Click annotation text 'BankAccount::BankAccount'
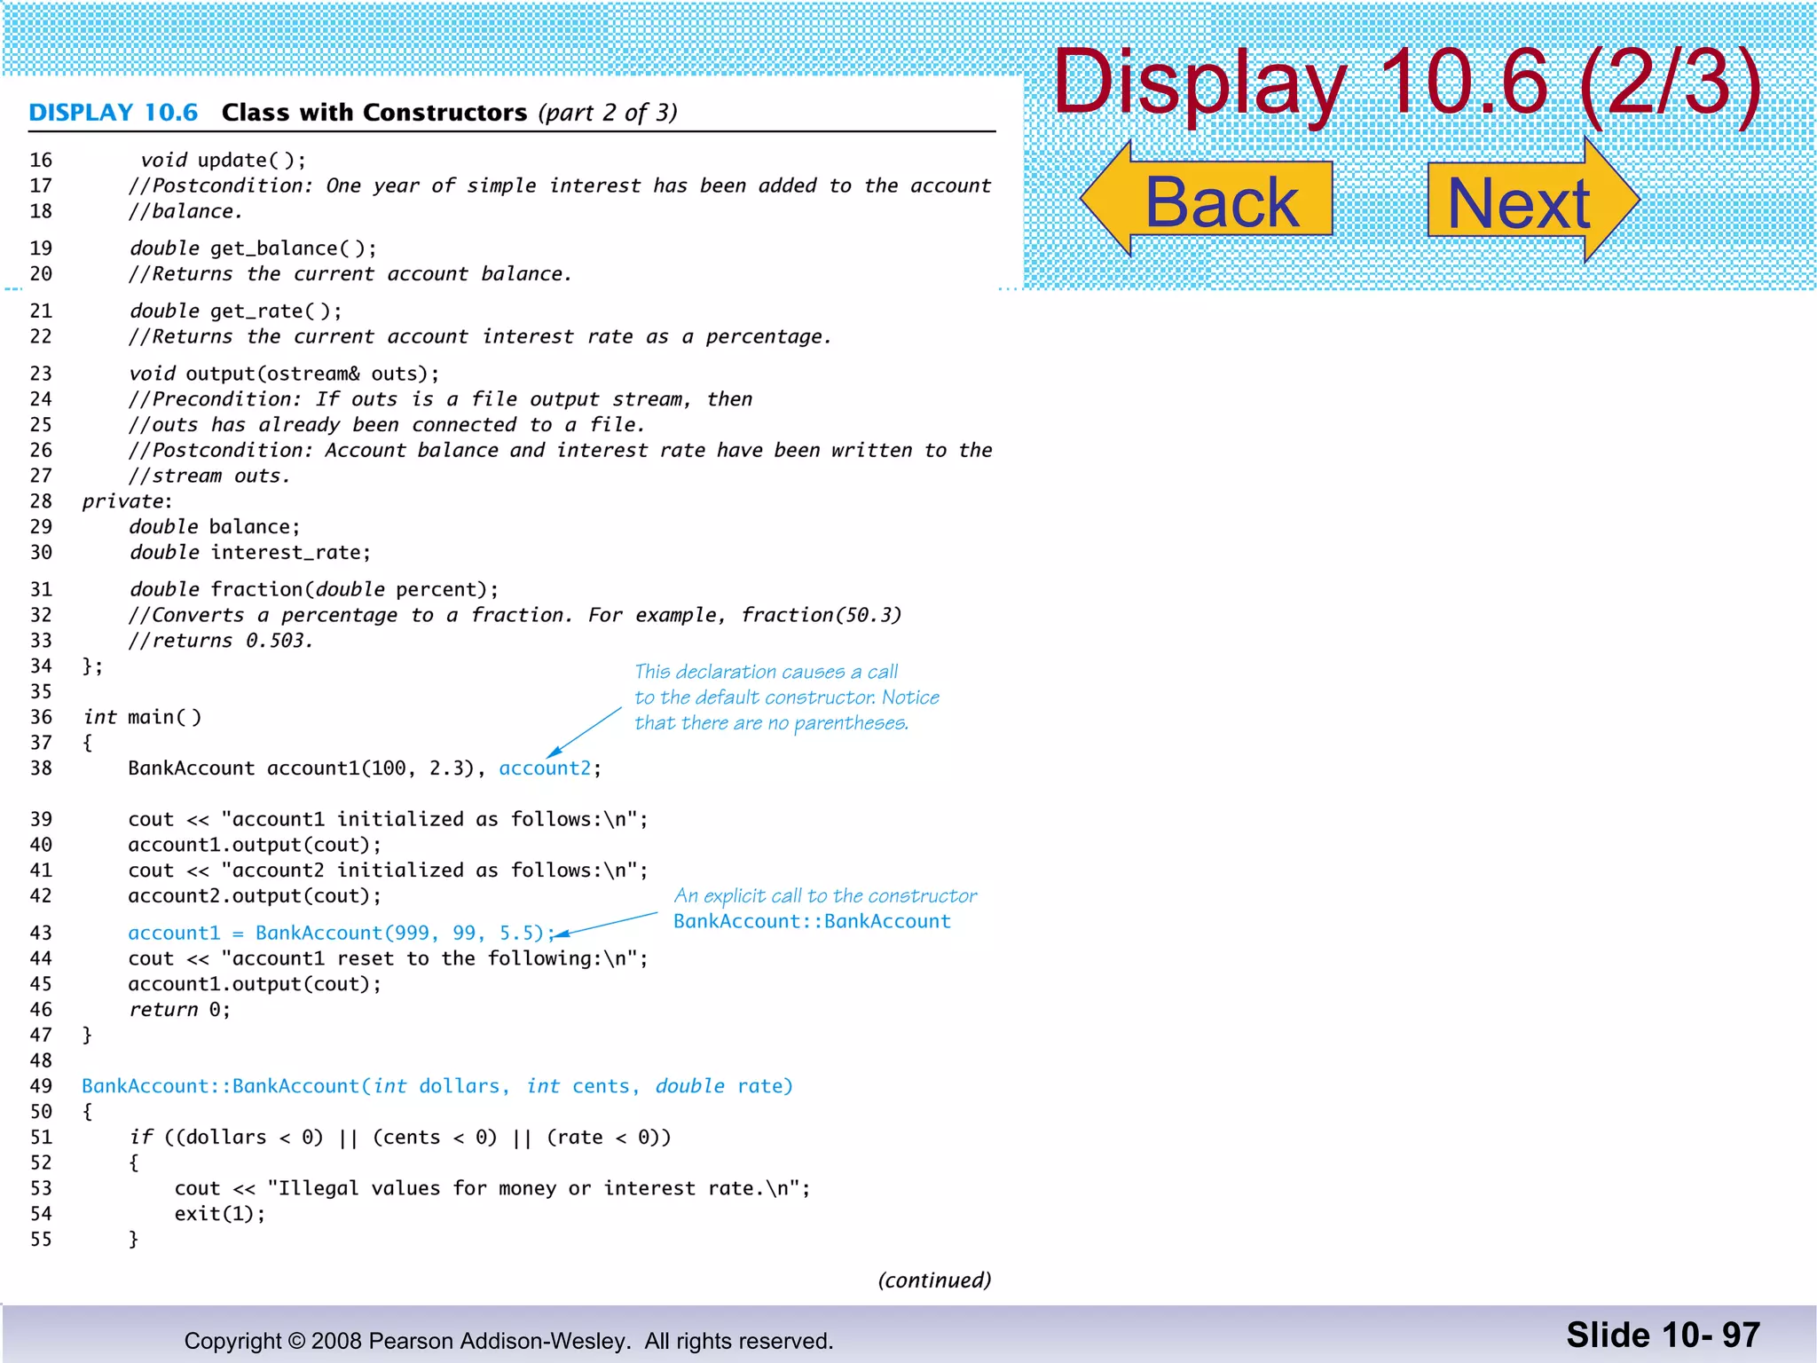 (812, 922)
